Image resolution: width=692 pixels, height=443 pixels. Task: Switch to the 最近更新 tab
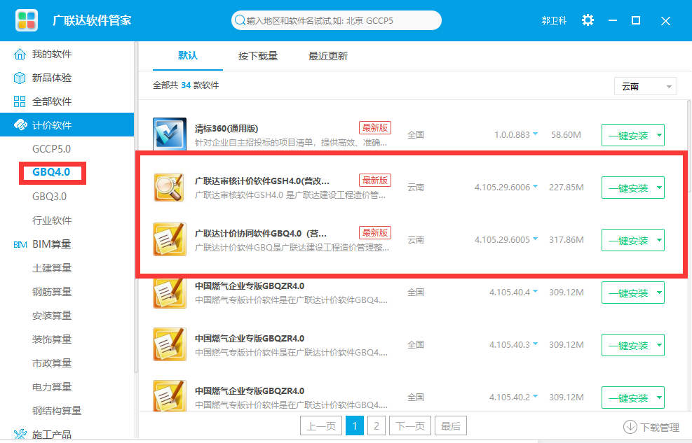point(328,56)
